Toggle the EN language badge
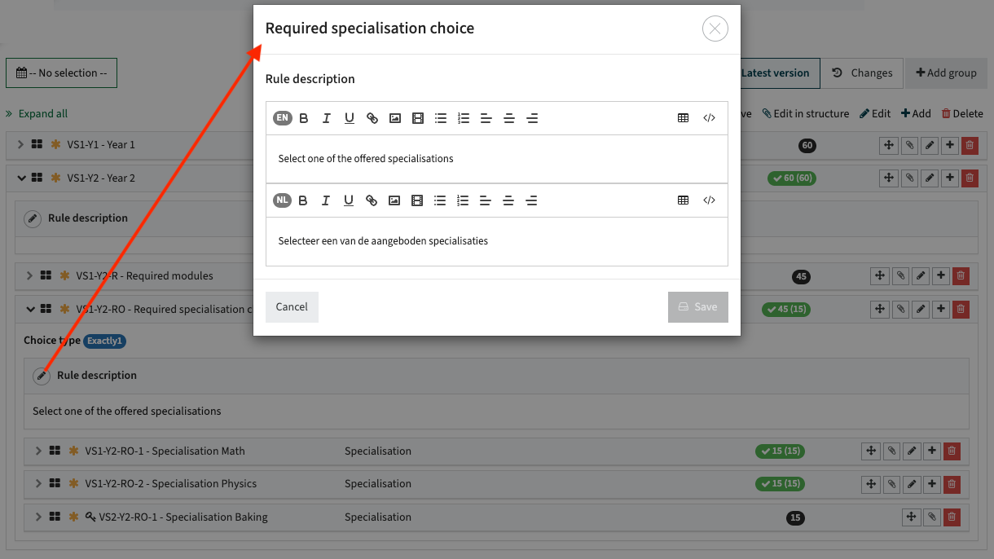 282,118
